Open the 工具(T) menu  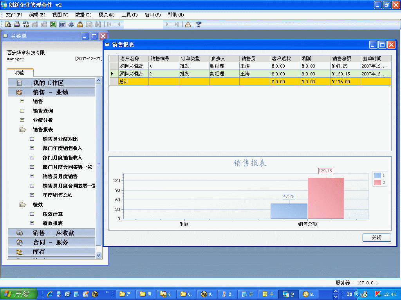129,15
